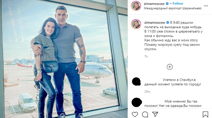Open the Международный аэропорт Шереметьево location link
The width and height of the screenshot is (212, 118).
coord(173,8)
